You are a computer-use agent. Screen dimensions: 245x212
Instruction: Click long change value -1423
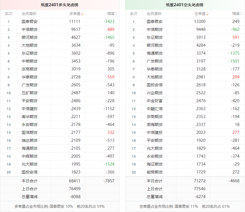coord(109,22)
